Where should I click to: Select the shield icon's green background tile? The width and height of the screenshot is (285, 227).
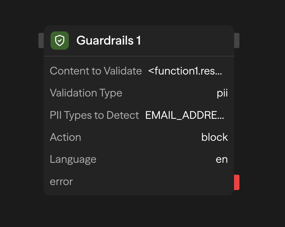click(x=59, y=40)
